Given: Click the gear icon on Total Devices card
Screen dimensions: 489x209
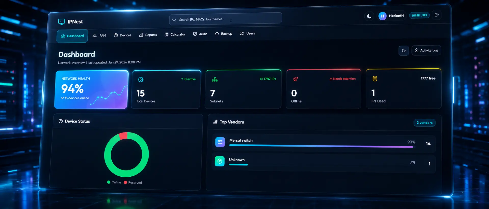Looking at the screenshot, I should pos(141,80).
